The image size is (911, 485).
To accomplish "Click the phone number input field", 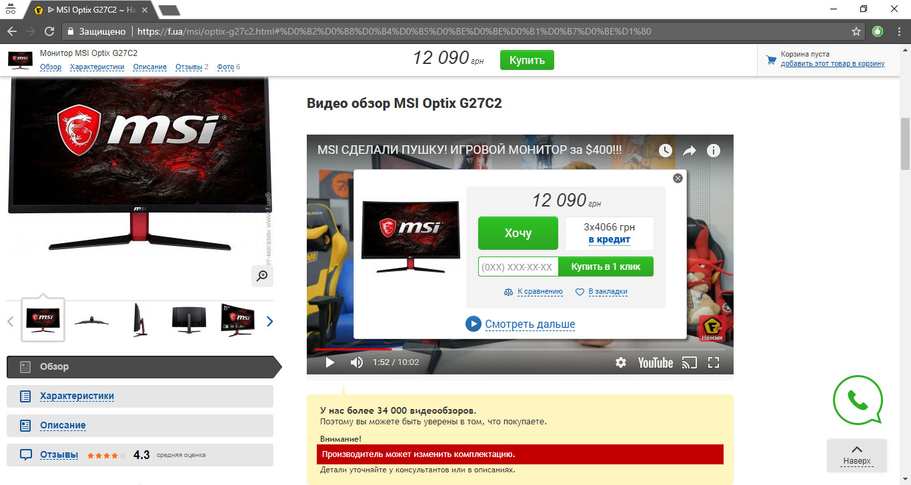I will [518, 266].
